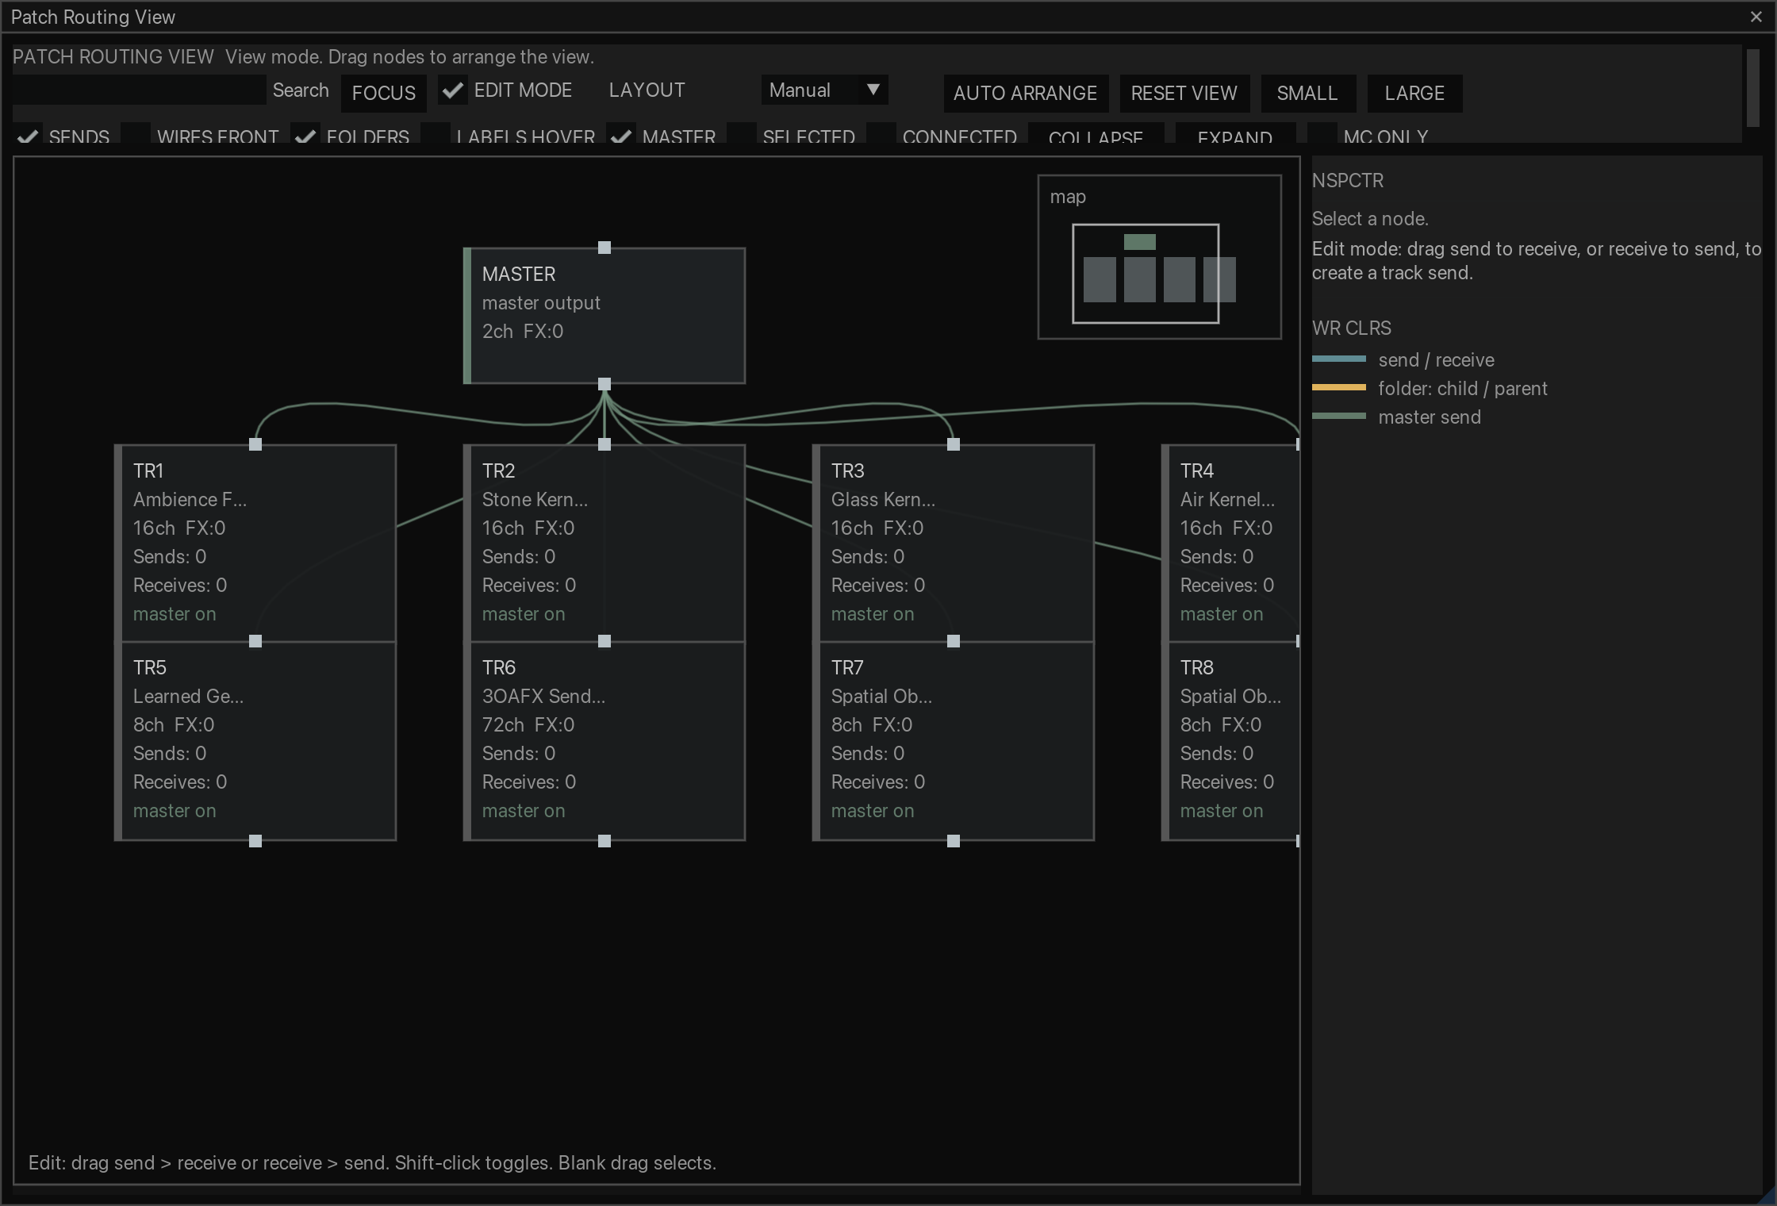Click TR1 'master on' status text
Screen dimensions: 1777x1206
[175, 614]
